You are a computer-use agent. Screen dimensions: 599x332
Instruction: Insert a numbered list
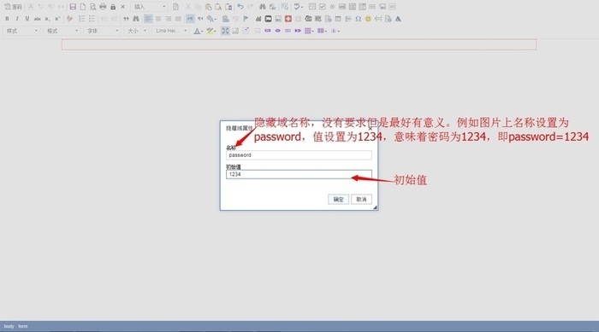pyautogui.click(x=82, y=19)
